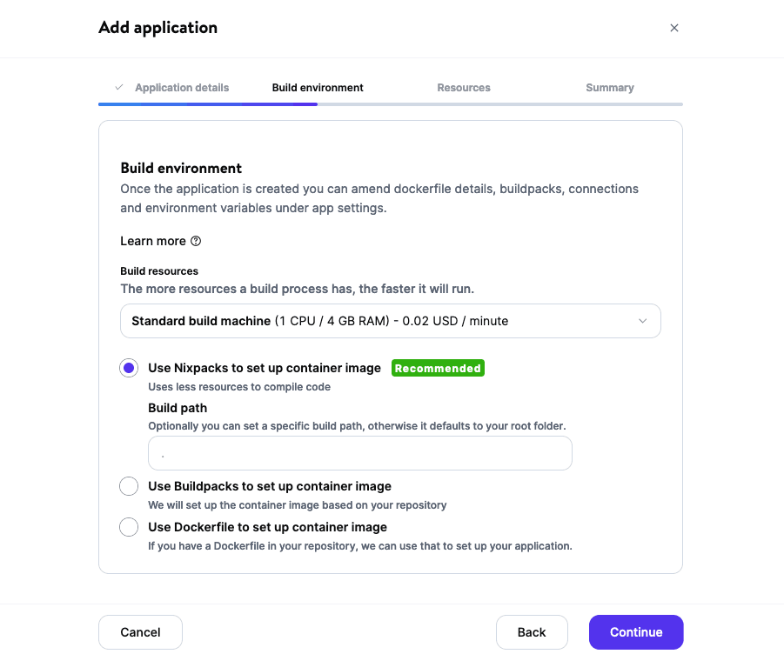
Task: Pick Use Dockerfile to set up container image
Action: pyautogui.click(x=129, y=527)
